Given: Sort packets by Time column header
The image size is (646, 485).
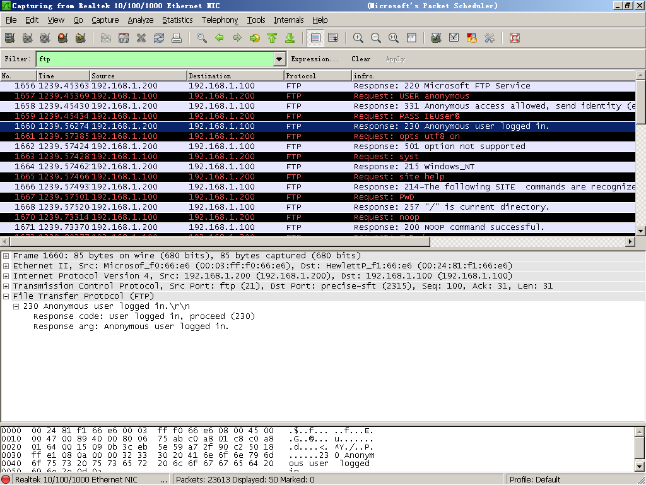Looking at the screenshot, I should pos(63,76).
